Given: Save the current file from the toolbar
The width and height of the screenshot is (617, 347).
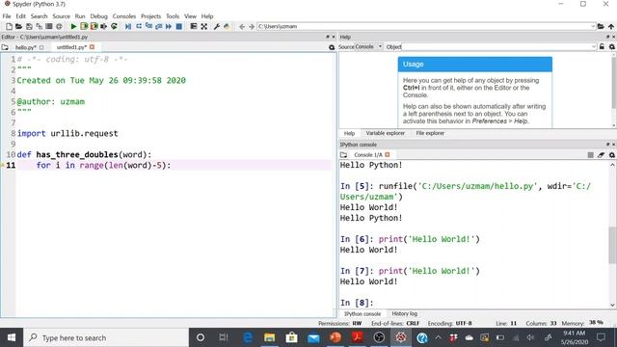Looking at the screenshot, I should click(x=29, y=26).
